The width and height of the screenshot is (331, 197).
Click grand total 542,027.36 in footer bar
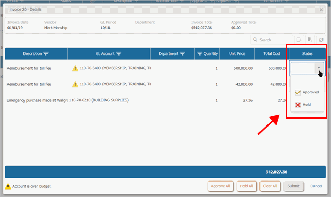[277, 172]
